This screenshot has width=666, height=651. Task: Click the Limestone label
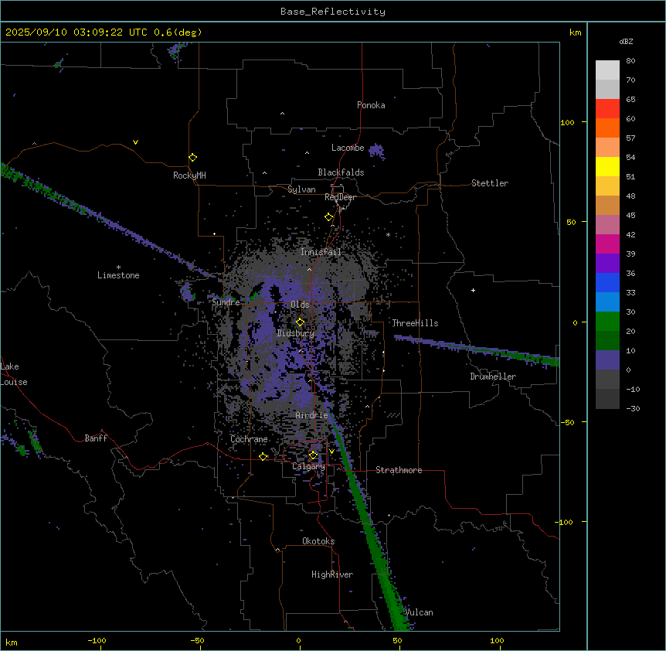118,275
